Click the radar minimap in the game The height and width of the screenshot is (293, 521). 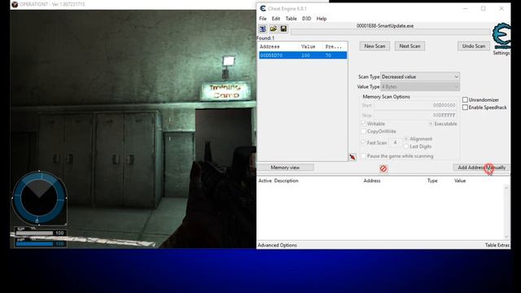tap(39, 198)
